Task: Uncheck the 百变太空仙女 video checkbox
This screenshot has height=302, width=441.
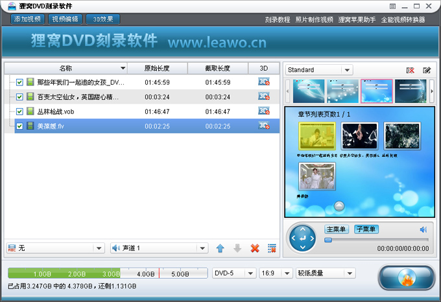Action: [x=19, y=97]
